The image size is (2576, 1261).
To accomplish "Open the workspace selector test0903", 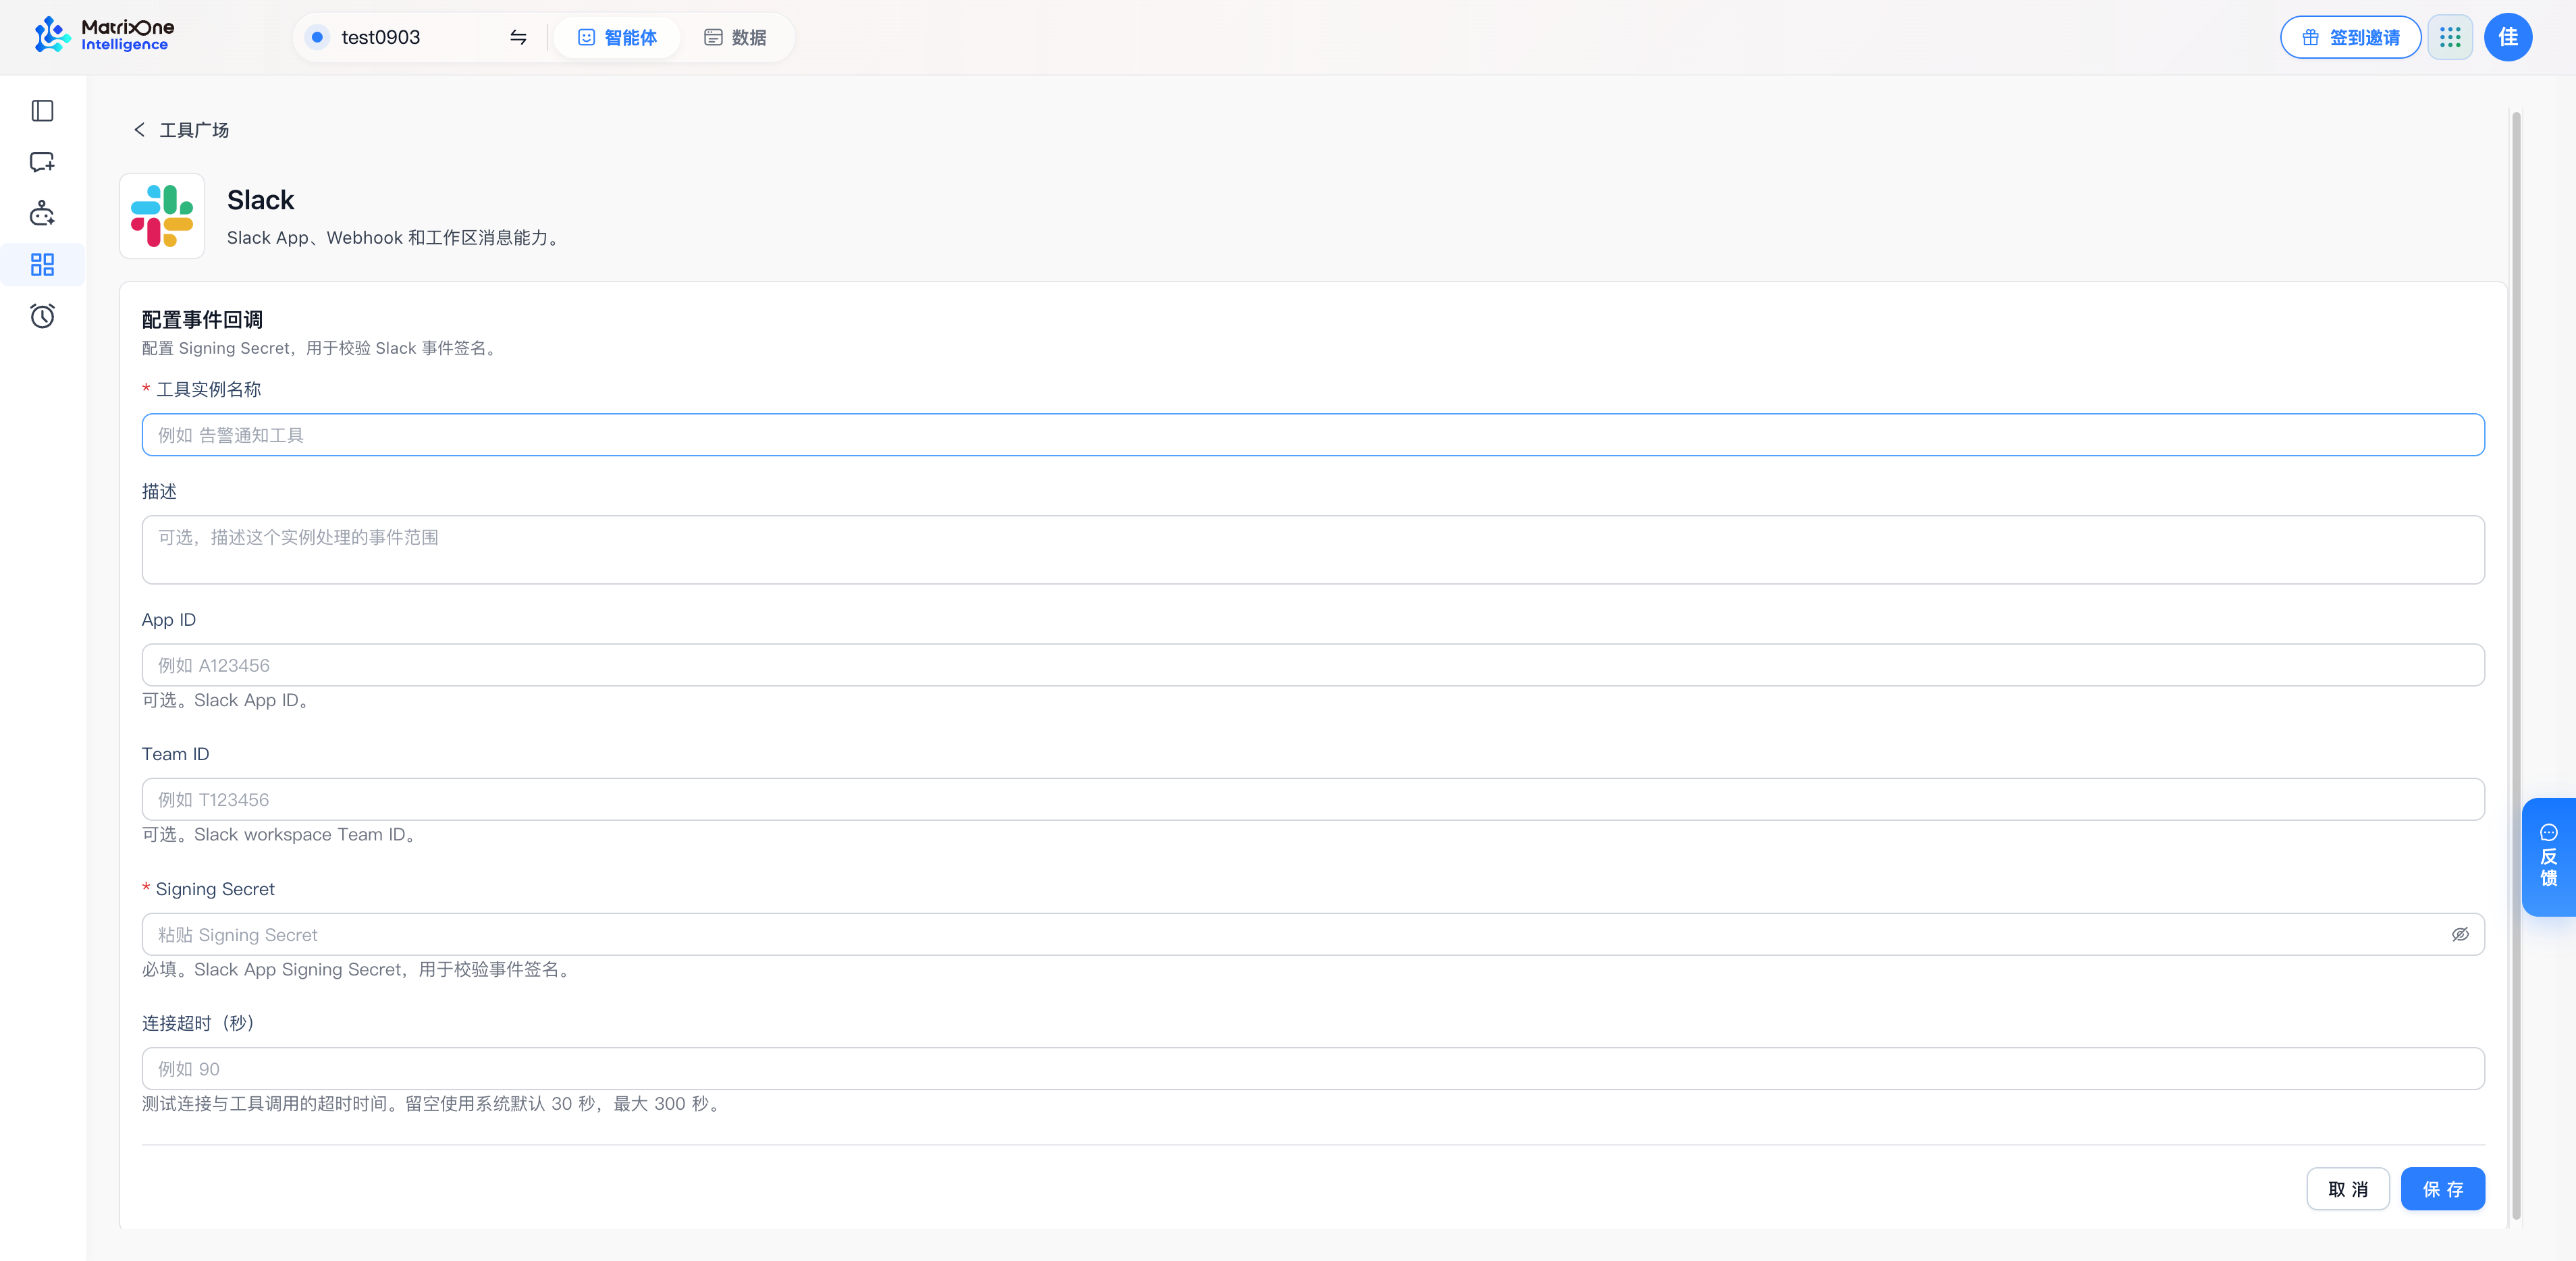I will tap(418, 37).
